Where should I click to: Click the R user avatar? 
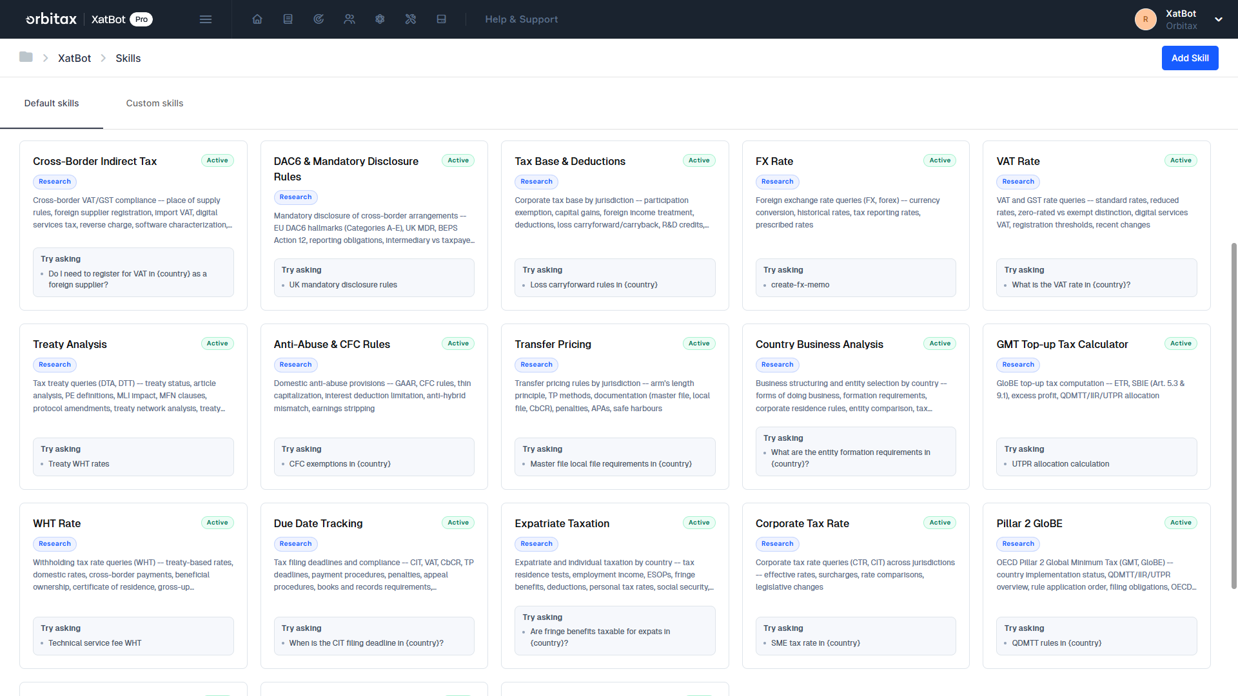point(1145,19)
